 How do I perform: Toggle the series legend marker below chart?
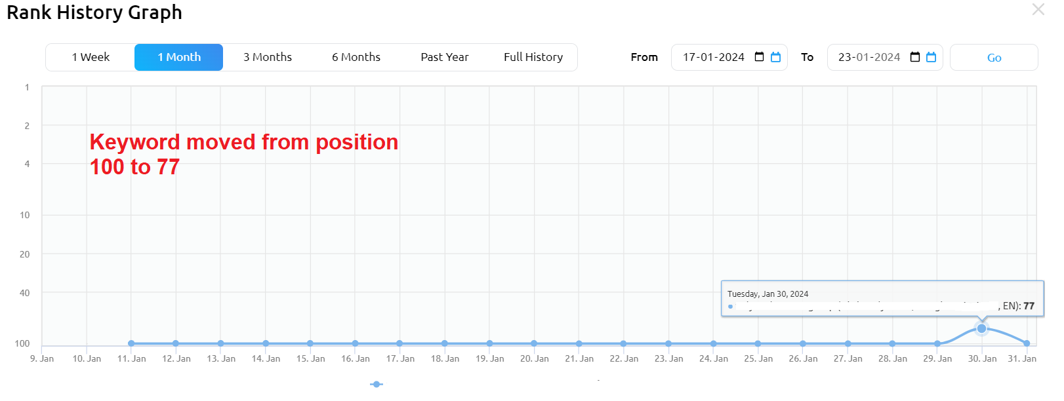(x=377, y=384)
